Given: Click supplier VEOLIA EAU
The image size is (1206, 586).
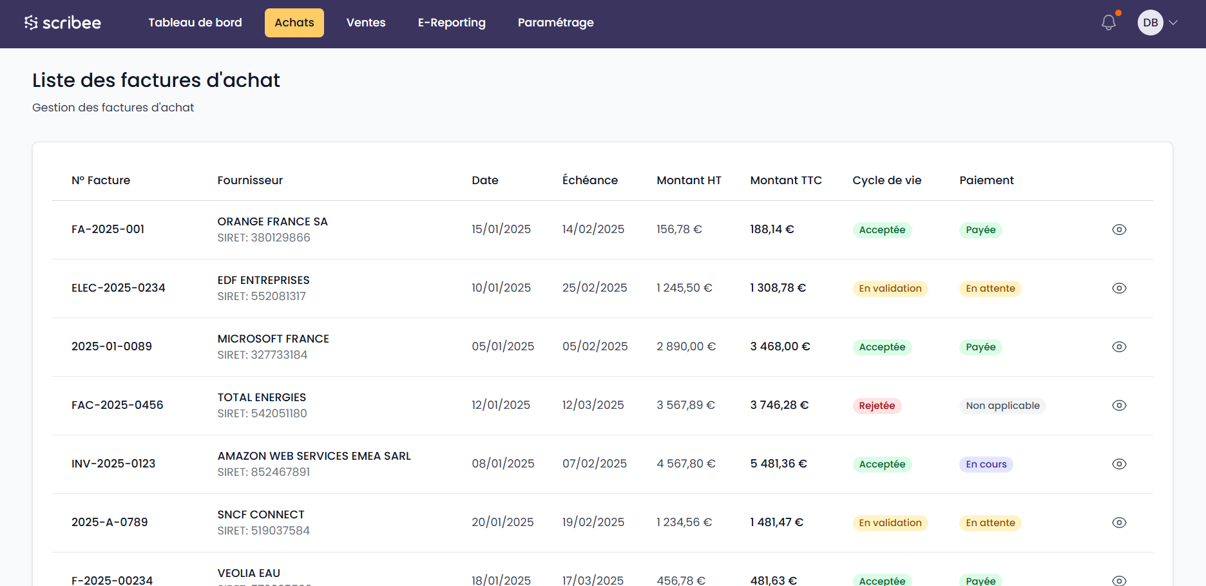Looking at the screenshot, I should pos(249,573).
